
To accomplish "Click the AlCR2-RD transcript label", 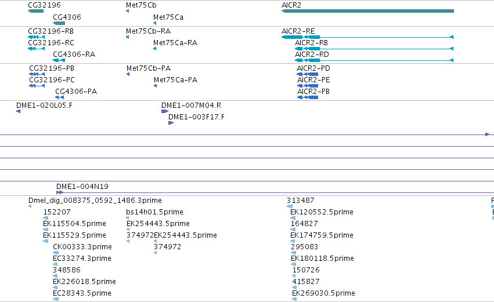I will coord(312,54).
